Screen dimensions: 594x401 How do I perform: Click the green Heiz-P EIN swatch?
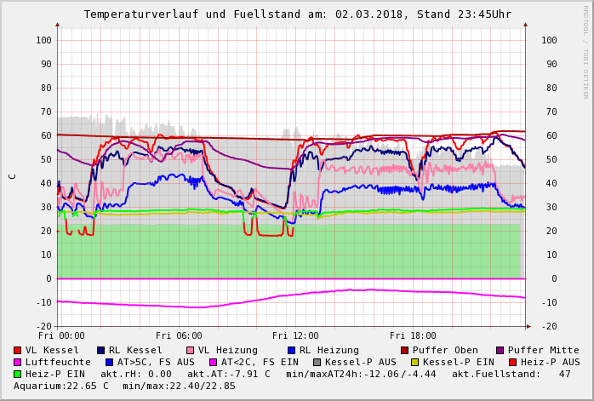pyautogui.click(x=17, y=374)
